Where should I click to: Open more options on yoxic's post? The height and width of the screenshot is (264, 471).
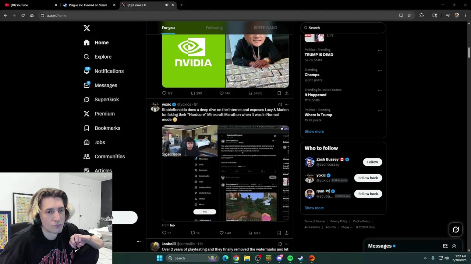pos(287,104)
